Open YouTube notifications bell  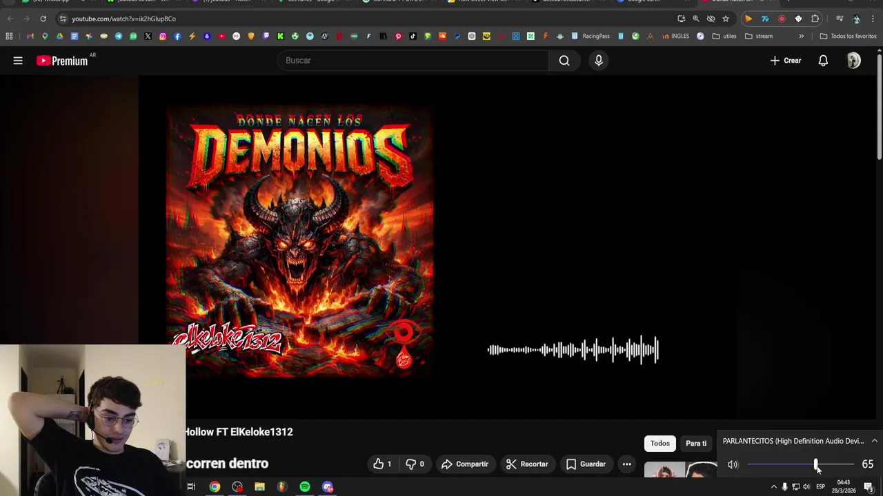tap(823, 61)
